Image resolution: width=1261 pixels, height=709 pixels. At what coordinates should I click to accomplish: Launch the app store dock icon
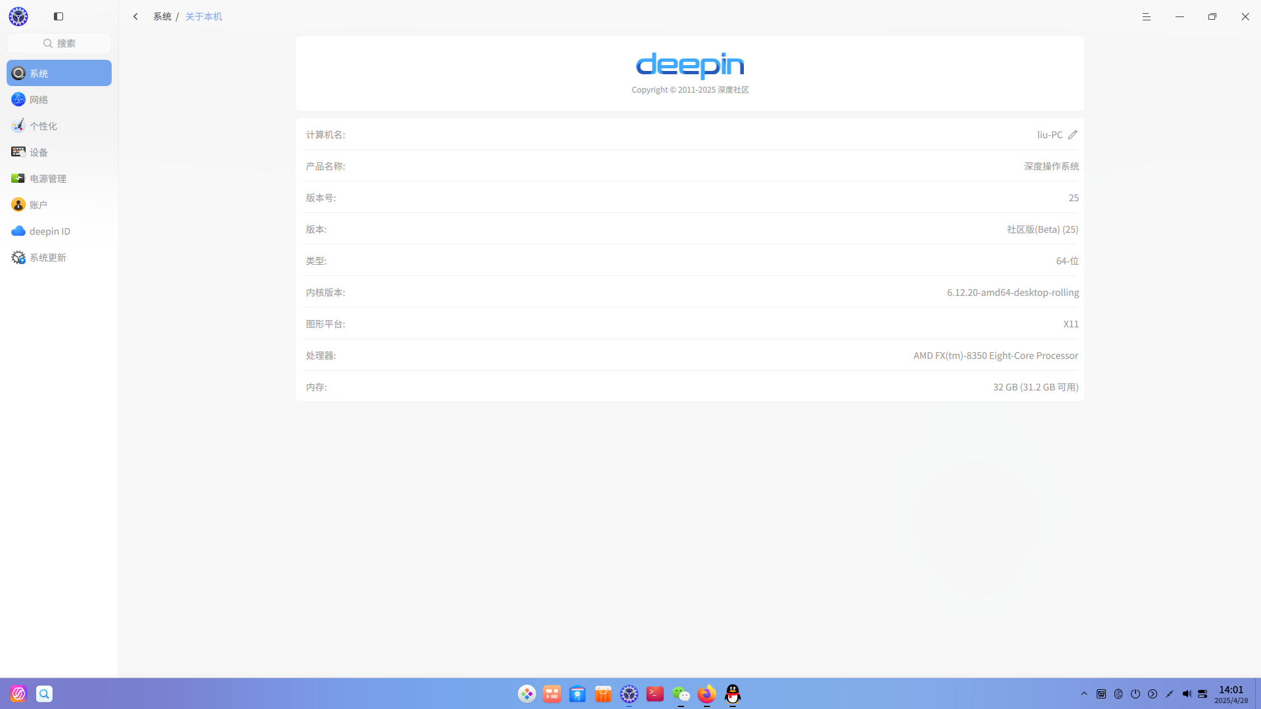603,694
